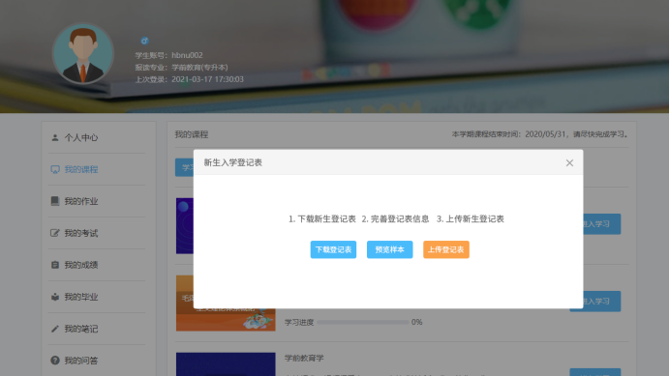Image resolution: width=670 pixels, height=376 pixels.
Task: Click the orange course thumbnail with 学习进度 0%
Action: point(226,303)
